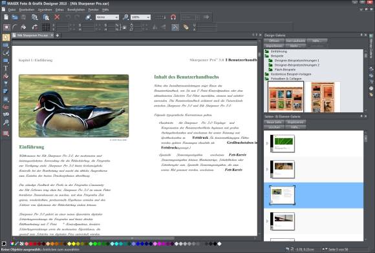375x253 pixels.
Task: Select the Photo tool in left toolbox
Action: coord(6,45)
